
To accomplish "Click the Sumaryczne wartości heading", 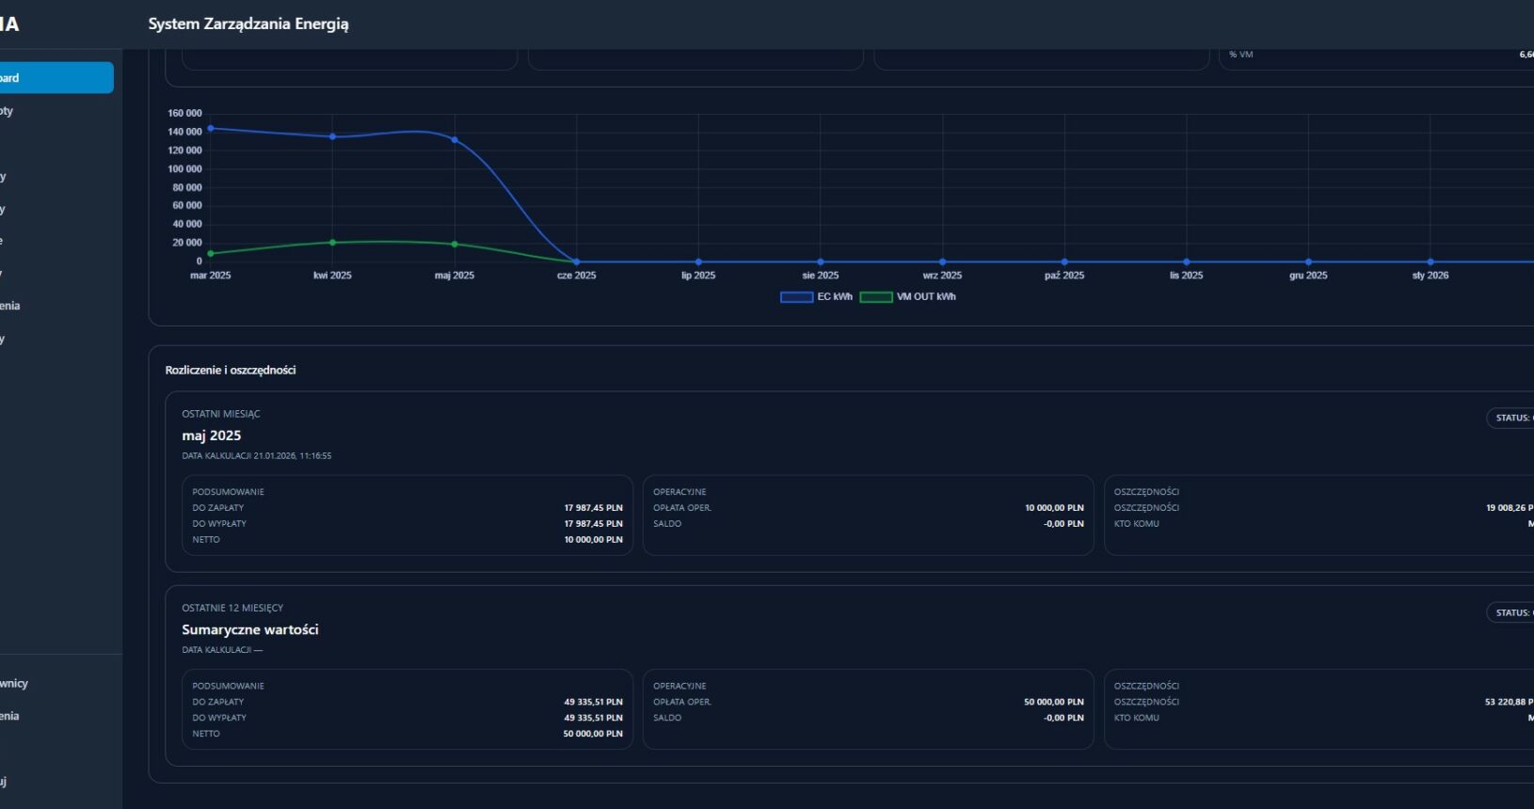I will point(250,629).
